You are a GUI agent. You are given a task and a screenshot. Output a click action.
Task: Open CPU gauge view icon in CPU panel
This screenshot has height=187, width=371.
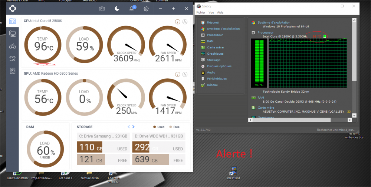click(177, 22)
